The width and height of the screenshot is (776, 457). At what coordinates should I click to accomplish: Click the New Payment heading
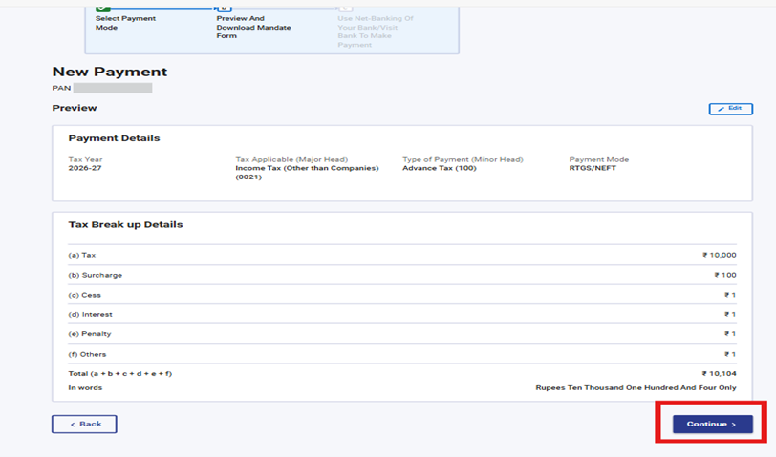[x=109, y=72]
